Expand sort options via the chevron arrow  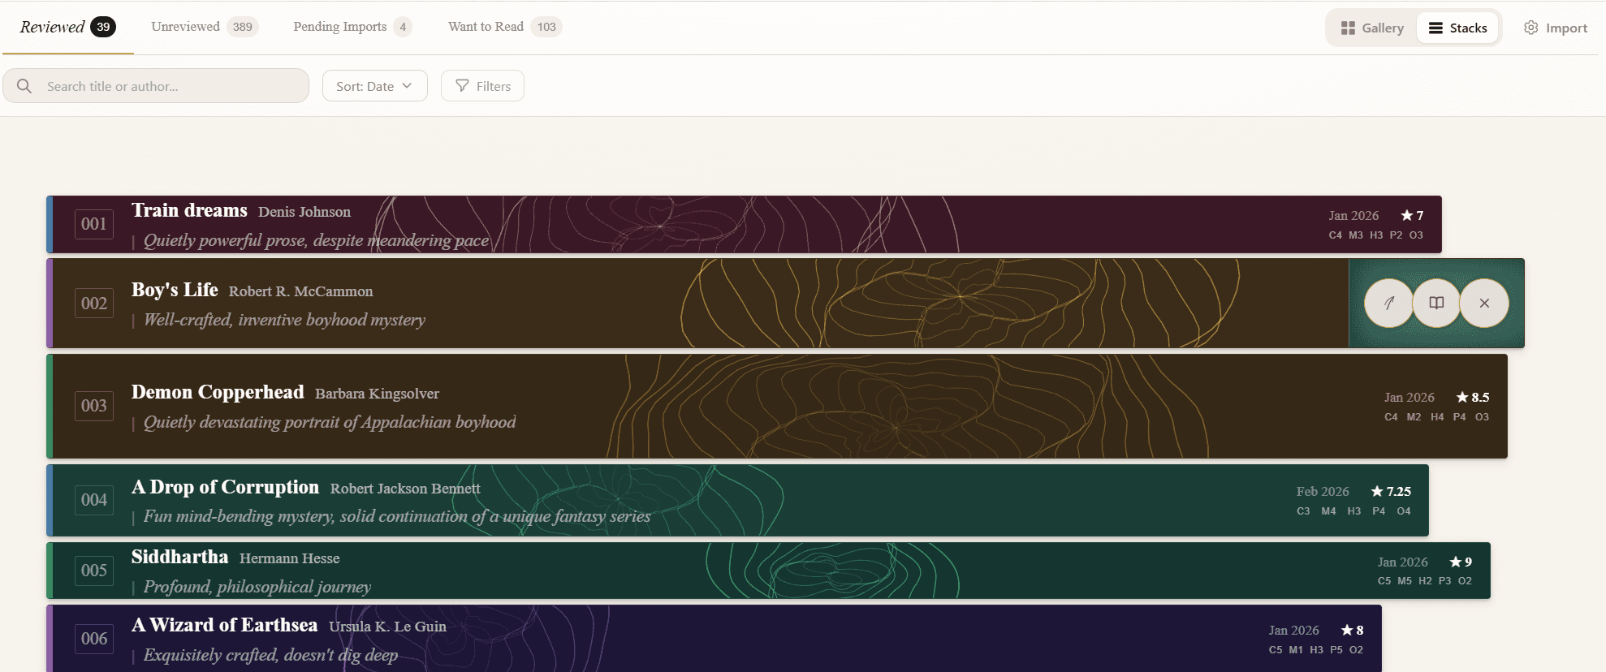point(408,86)
